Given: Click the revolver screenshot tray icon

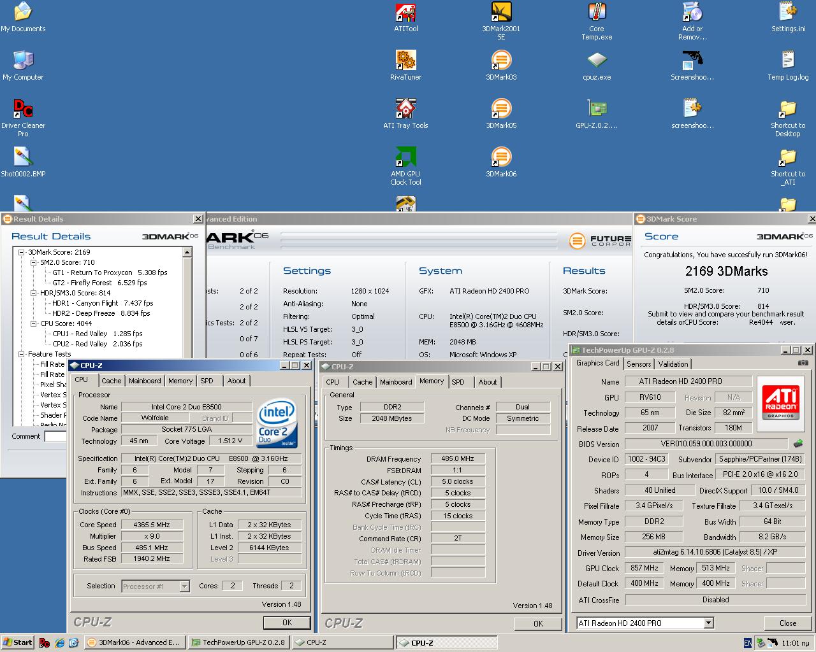Looking at the screenshot, I should coord(773,642).
